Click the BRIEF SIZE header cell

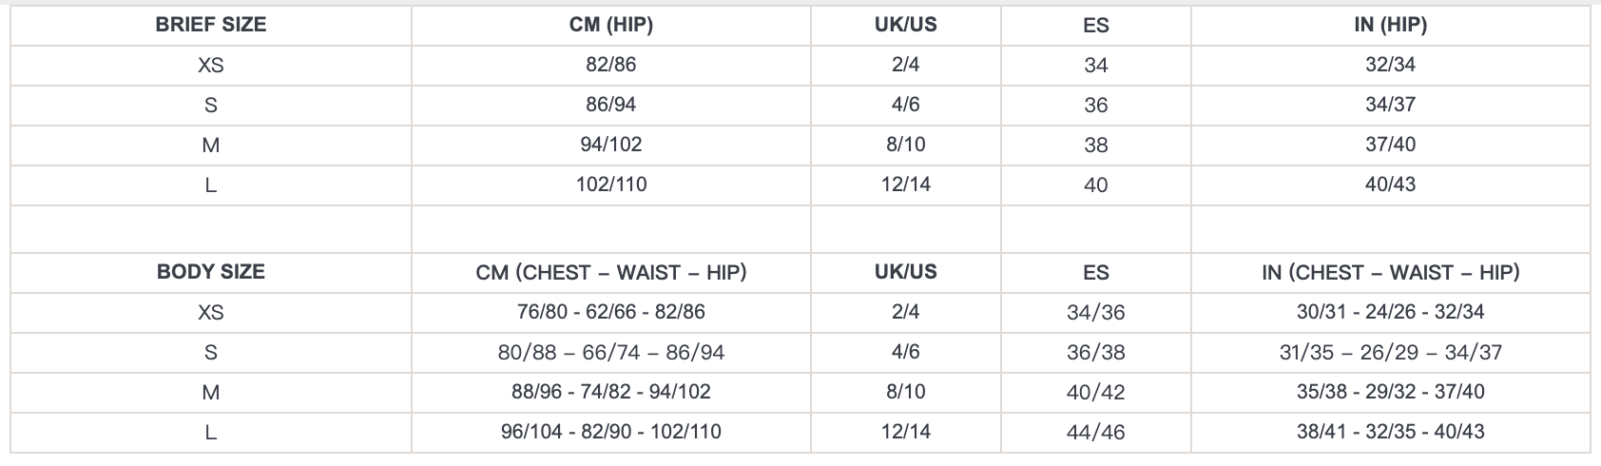[x=211, y=25]
